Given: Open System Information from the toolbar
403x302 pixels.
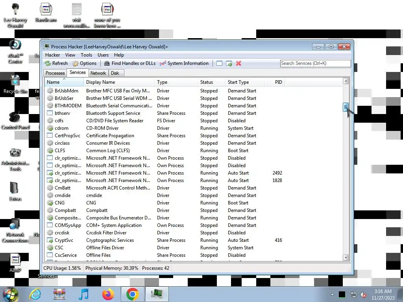Looking at the screenshot, I should 184,63.
